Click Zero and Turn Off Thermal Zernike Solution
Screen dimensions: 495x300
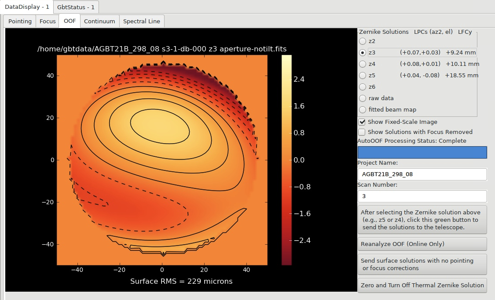(422, 285)
